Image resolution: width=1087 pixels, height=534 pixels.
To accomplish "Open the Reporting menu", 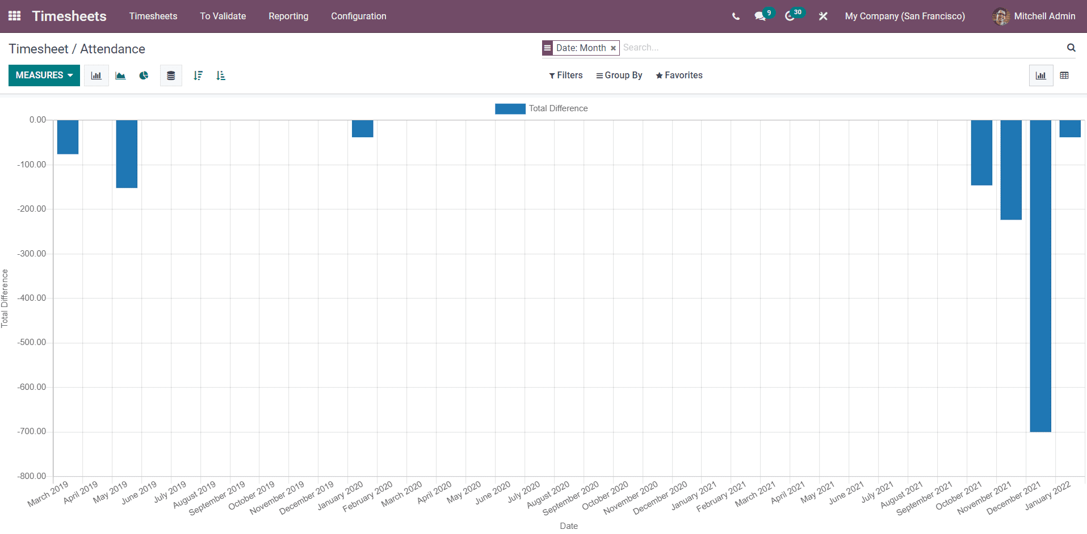I will (288, 16).
